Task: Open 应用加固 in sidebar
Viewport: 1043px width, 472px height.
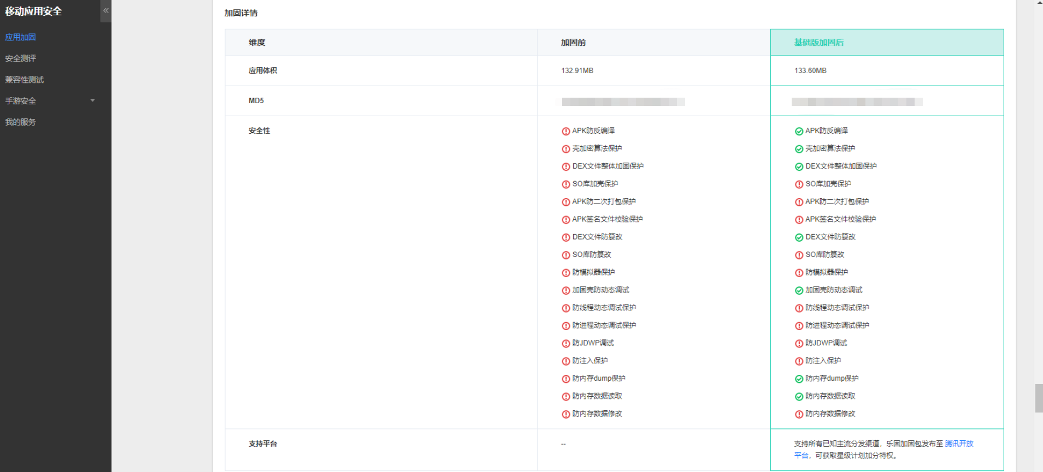Action: point(21,37)
